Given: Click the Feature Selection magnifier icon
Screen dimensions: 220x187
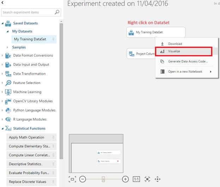Looking at the screenshot, I should 8,83.
